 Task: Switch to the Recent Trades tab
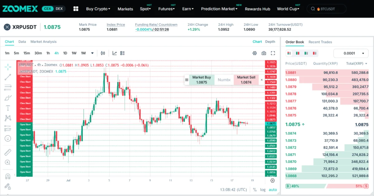pyautogui.click(x=320, y=42)
